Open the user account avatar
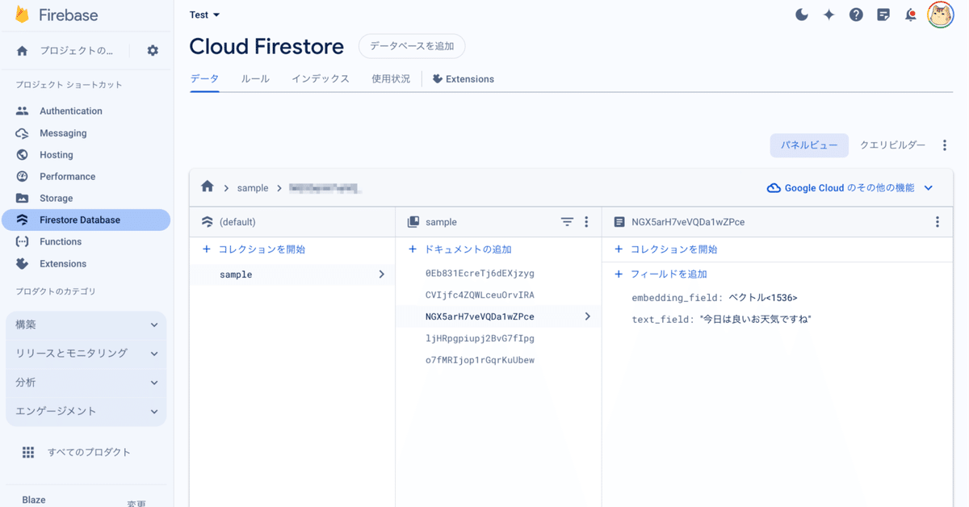 [941, 15]
